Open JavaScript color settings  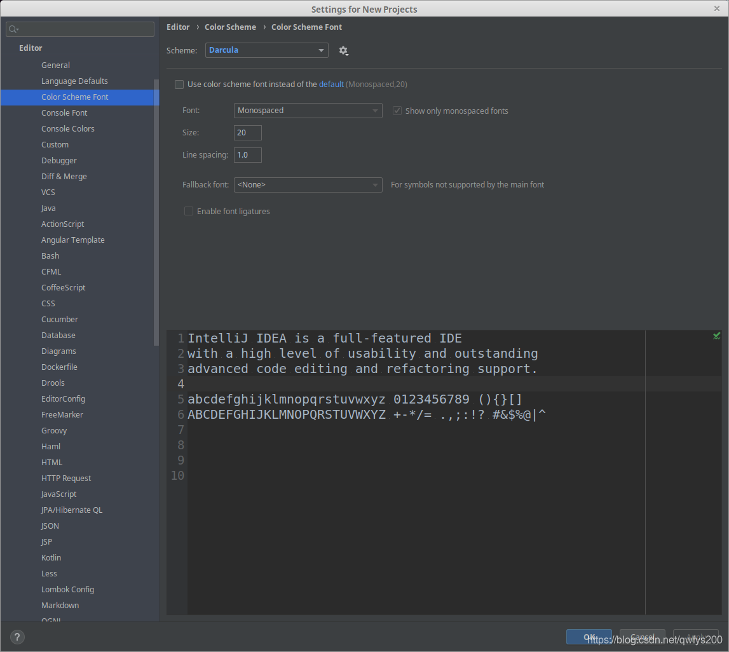pos(58,494)
